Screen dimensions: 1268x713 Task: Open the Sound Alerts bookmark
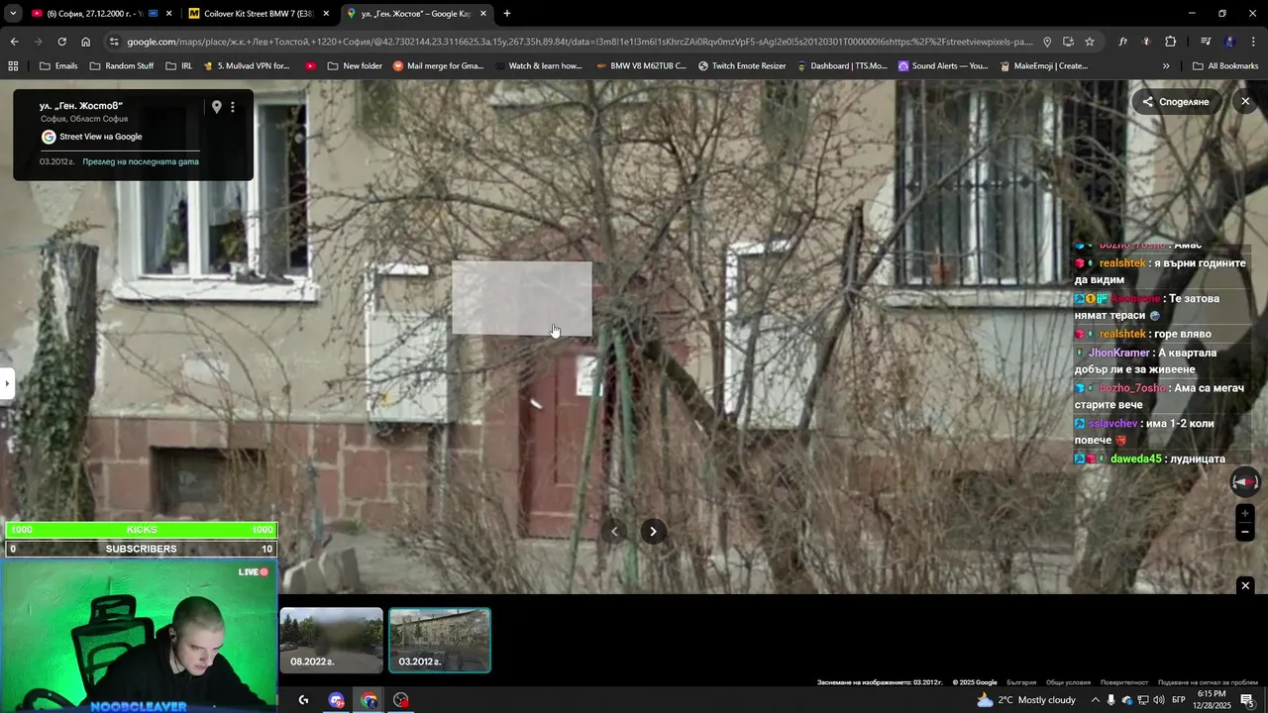(943, 66)
